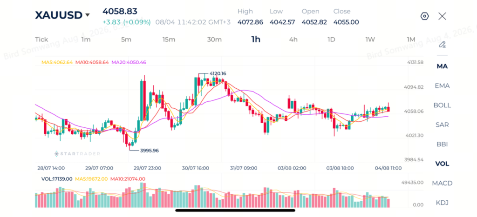477x217 pixels.
Task: Click the 4120.16 high price marker
Action: pyautogui.click(x=218, y=73)
